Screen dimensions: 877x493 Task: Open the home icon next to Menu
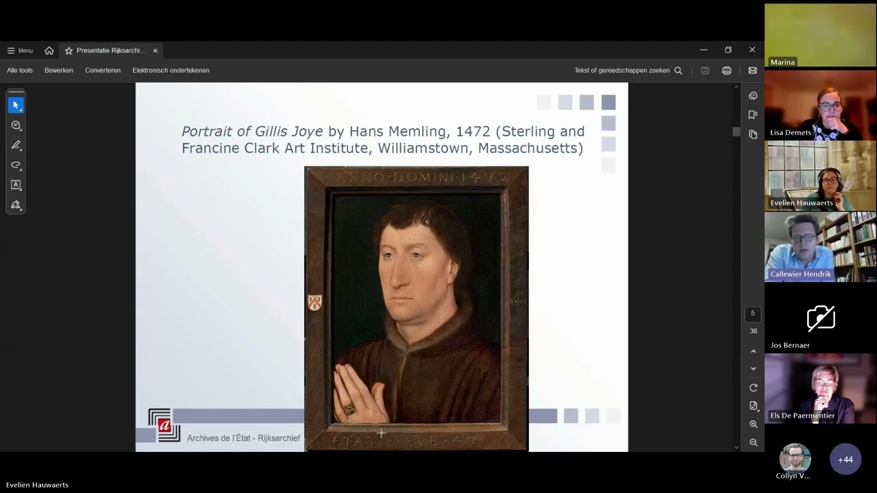49,51
